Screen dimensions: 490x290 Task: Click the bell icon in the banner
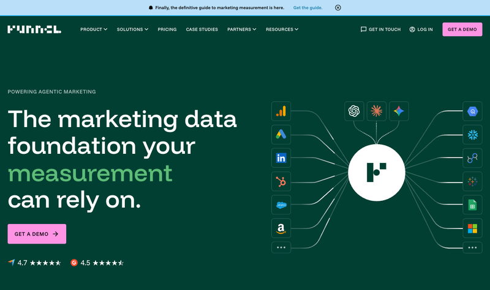151,8
